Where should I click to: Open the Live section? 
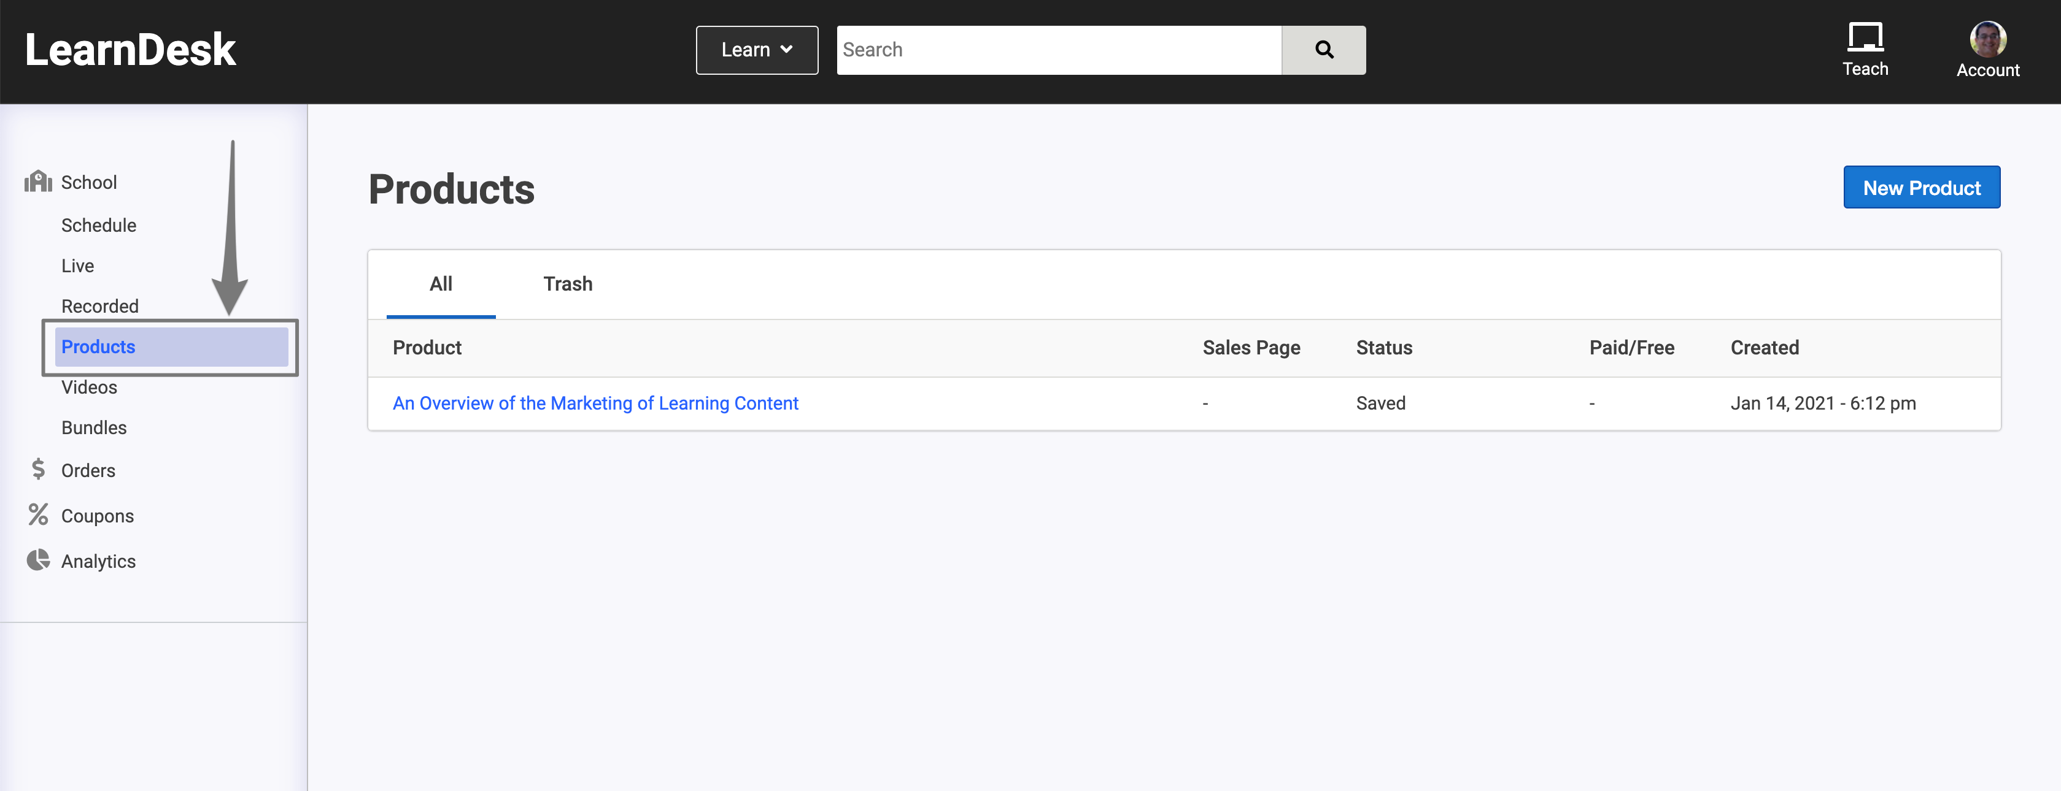click(x=77, y=266)
